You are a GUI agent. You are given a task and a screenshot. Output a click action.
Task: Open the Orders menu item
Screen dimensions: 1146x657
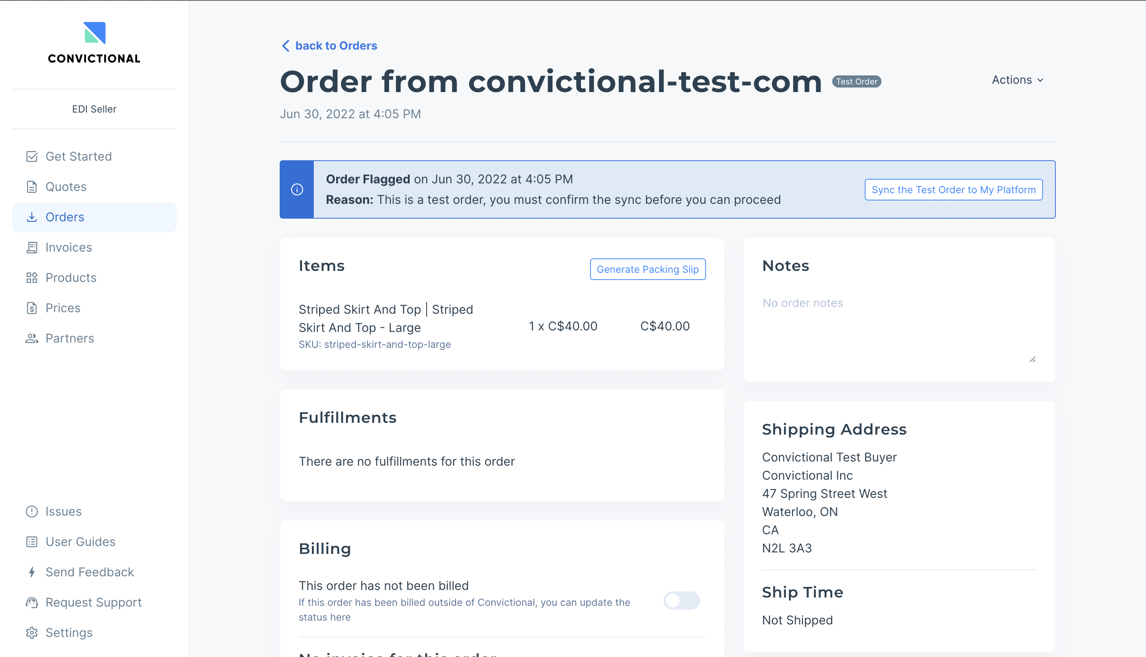(x=64, y=217)
